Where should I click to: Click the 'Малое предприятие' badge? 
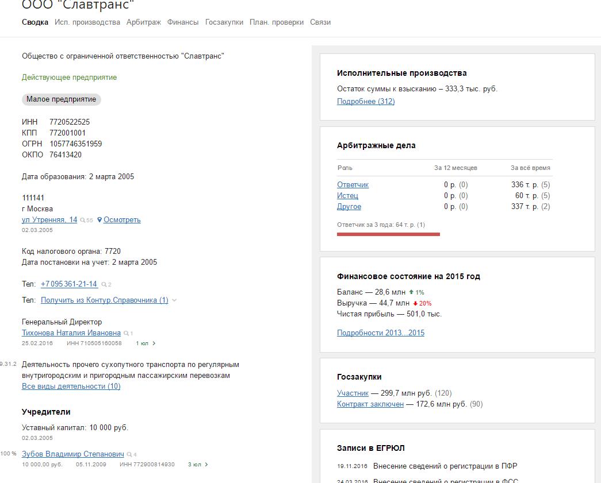point(62,99)
